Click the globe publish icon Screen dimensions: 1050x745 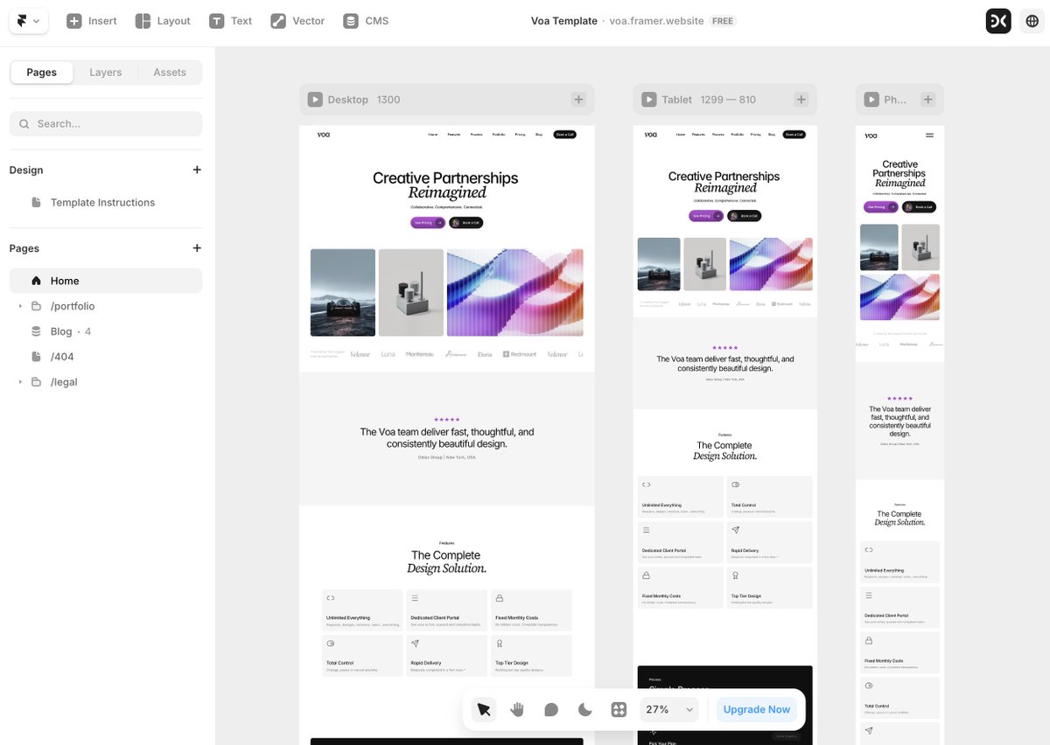pos(1032,21)
